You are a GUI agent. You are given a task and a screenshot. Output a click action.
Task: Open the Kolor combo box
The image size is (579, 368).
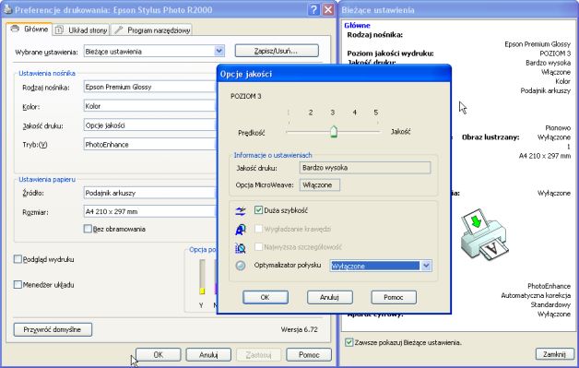click(x=150, y=106)
